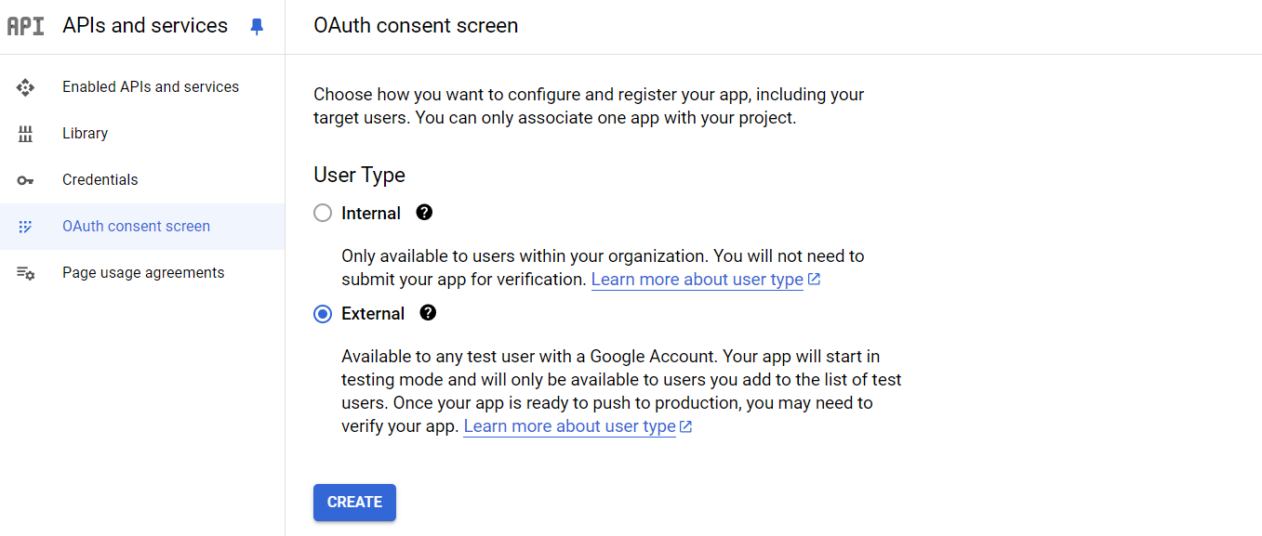Screen dimensions: 1262x536
Task: Click the external-link icon after the first learn link
Action: point(814,278)
